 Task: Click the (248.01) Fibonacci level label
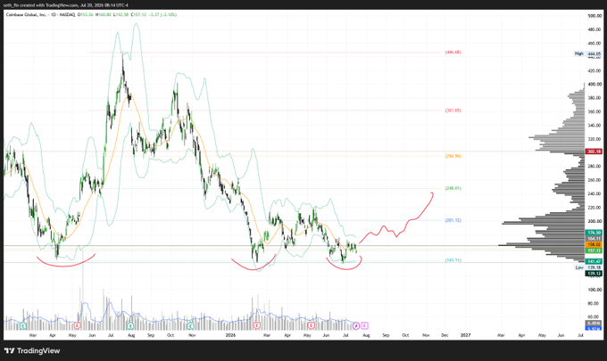click(x=453, y=188)
